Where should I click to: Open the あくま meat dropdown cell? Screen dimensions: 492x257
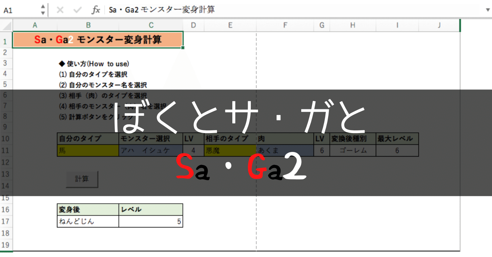tap(285, 151)
